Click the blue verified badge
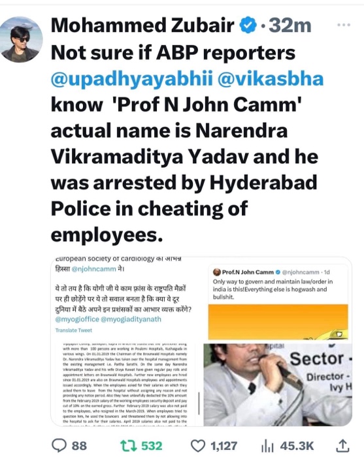 pos(247,25)
